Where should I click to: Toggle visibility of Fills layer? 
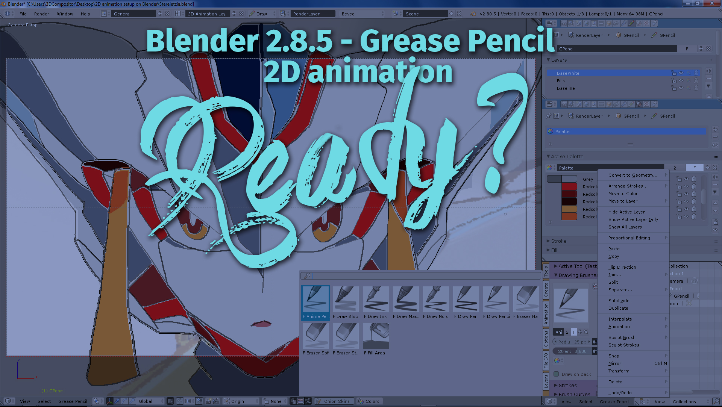681,80
